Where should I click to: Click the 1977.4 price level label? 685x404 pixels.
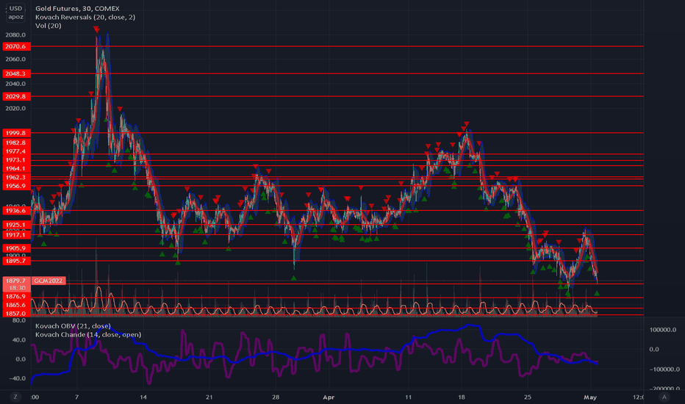click(15, 151)
